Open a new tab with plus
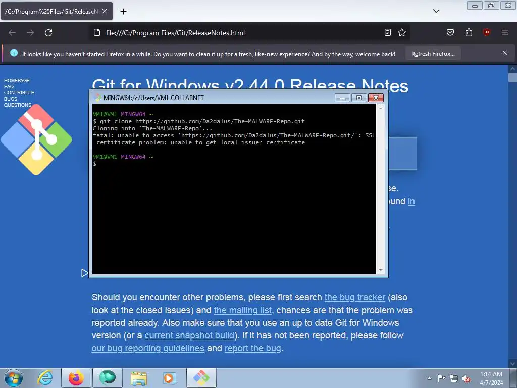 (x=123, y=12)
